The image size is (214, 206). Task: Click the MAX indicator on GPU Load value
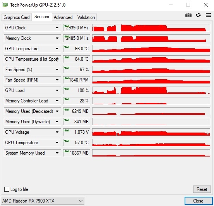tap(67, 89)
